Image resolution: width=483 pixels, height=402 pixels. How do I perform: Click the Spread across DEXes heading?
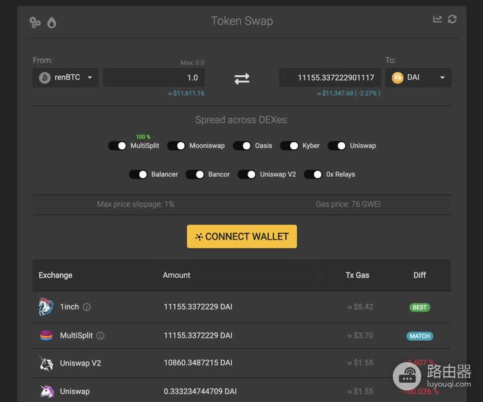click(241, 120)
